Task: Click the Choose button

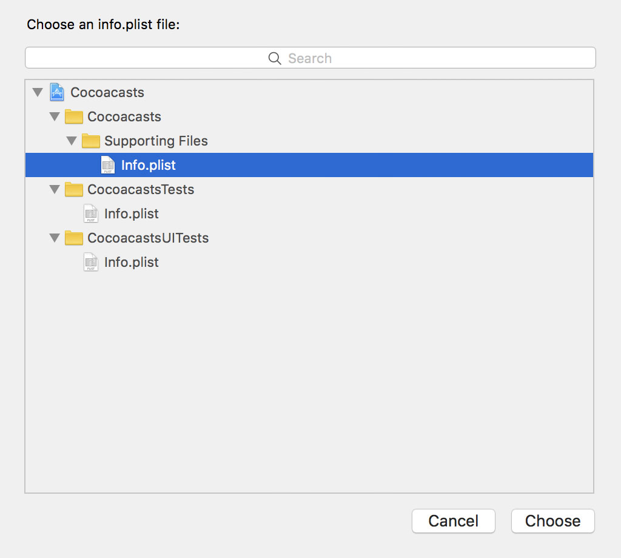Action: coord(552,520)
